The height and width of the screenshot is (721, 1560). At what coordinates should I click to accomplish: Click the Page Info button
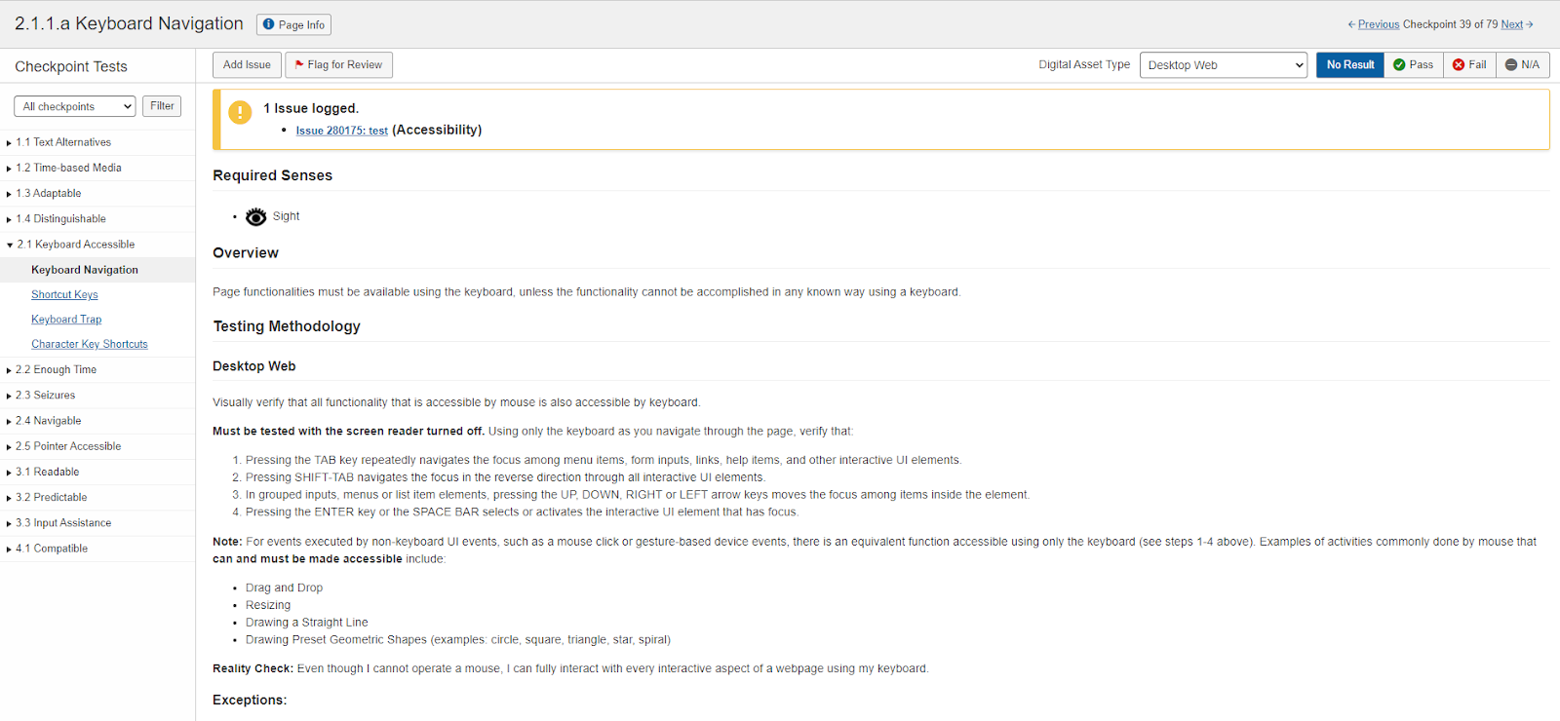pyautogui.click(x=293, y=24)
